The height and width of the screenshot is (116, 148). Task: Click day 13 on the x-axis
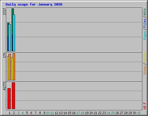[x=61, y=113]
